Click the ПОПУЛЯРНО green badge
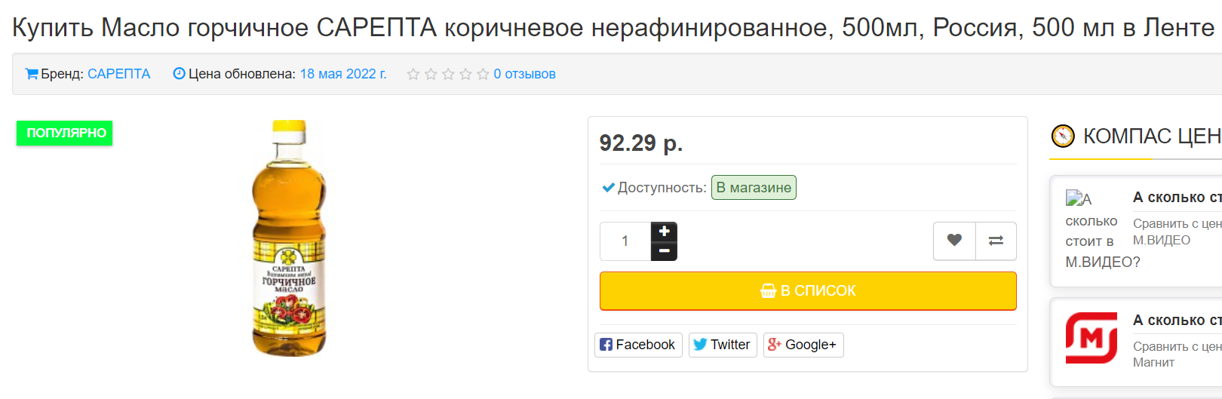 coord(65,133)
